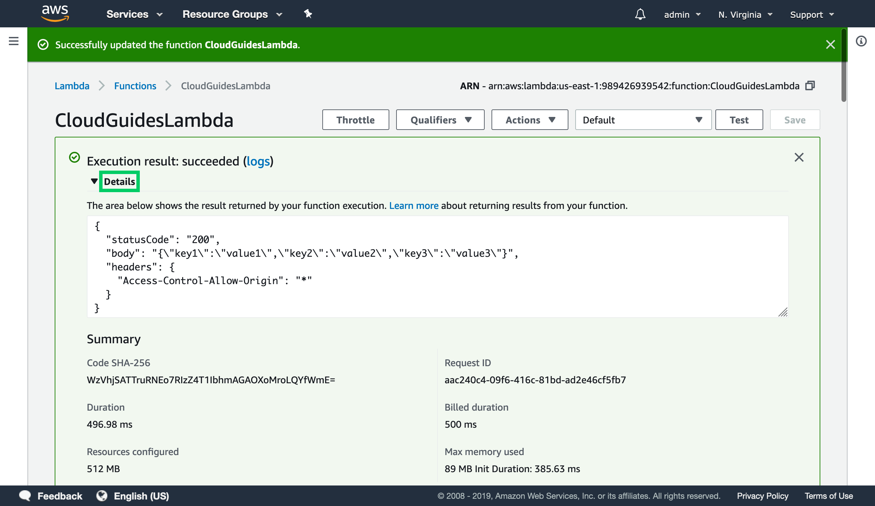The height and width of the screenshot is (506, 875).
Task: Click the Summary heading
Action: tap(113, 338)
